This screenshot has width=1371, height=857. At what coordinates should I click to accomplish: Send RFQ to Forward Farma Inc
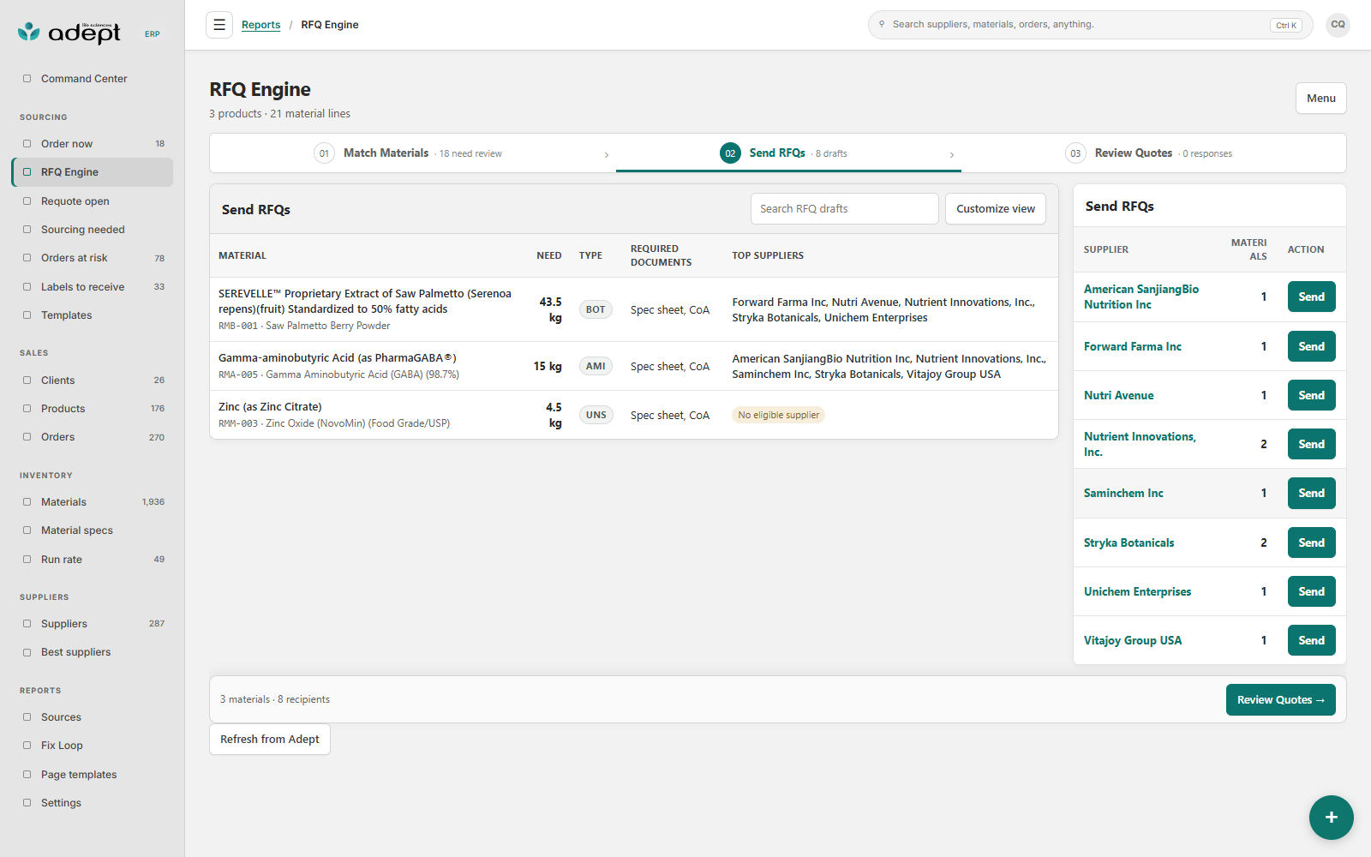coord(1311,347)
